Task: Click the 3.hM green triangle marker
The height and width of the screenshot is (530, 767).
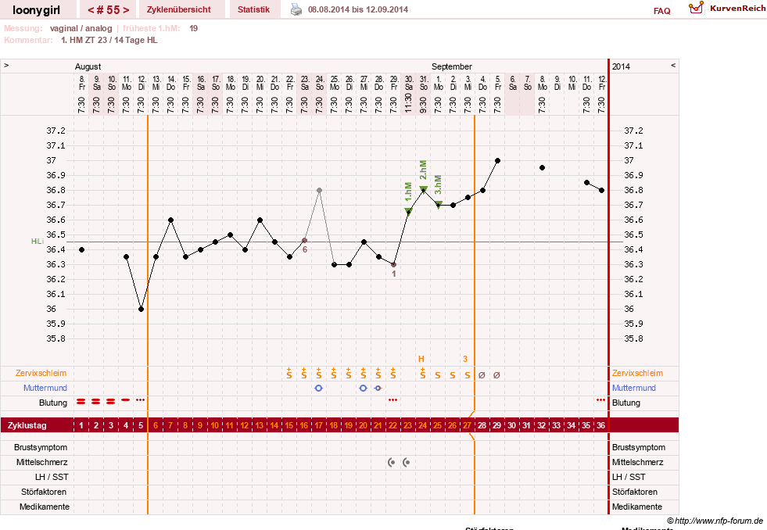Action: 439,204
